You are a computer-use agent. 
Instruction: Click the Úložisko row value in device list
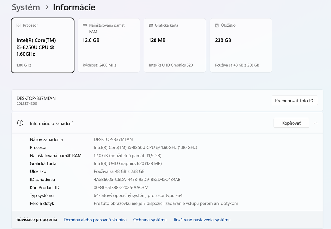pos(119,171)
